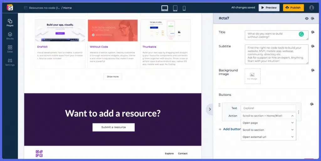Toggle visibility eye for #cta7 section

[307, 19]
